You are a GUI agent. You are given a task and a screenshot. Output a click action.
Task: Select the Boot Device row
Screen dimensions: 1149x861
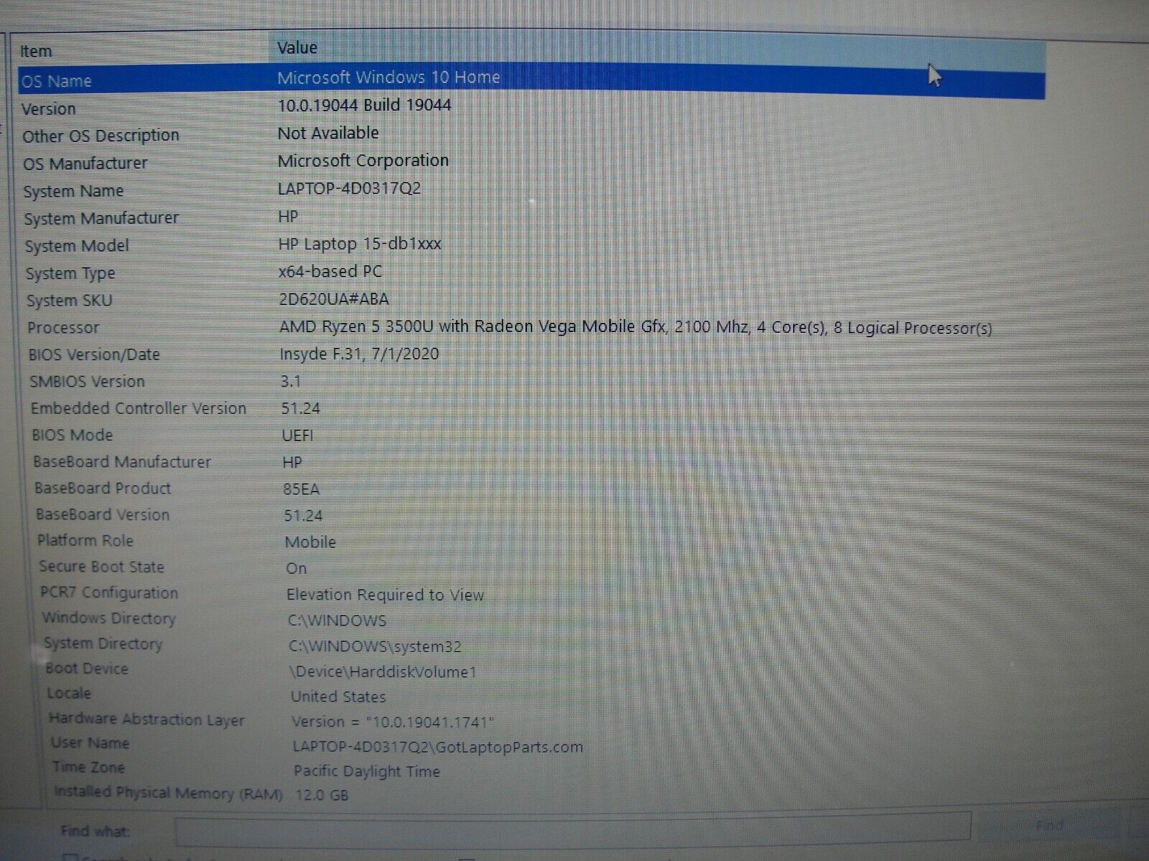[x=87, y=669]
